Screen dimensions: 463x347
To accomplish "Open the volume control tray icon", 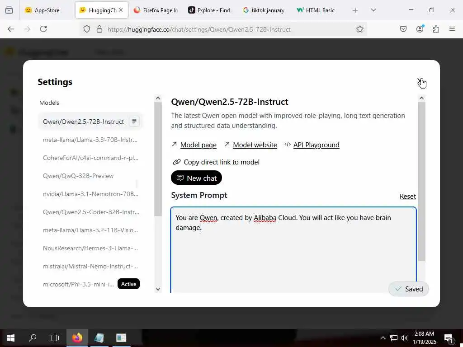I will tap(404, 338).
